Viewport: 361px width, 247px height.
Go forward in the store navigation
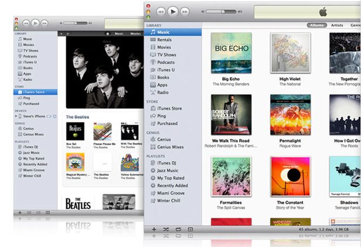click(x=68, y=33)
